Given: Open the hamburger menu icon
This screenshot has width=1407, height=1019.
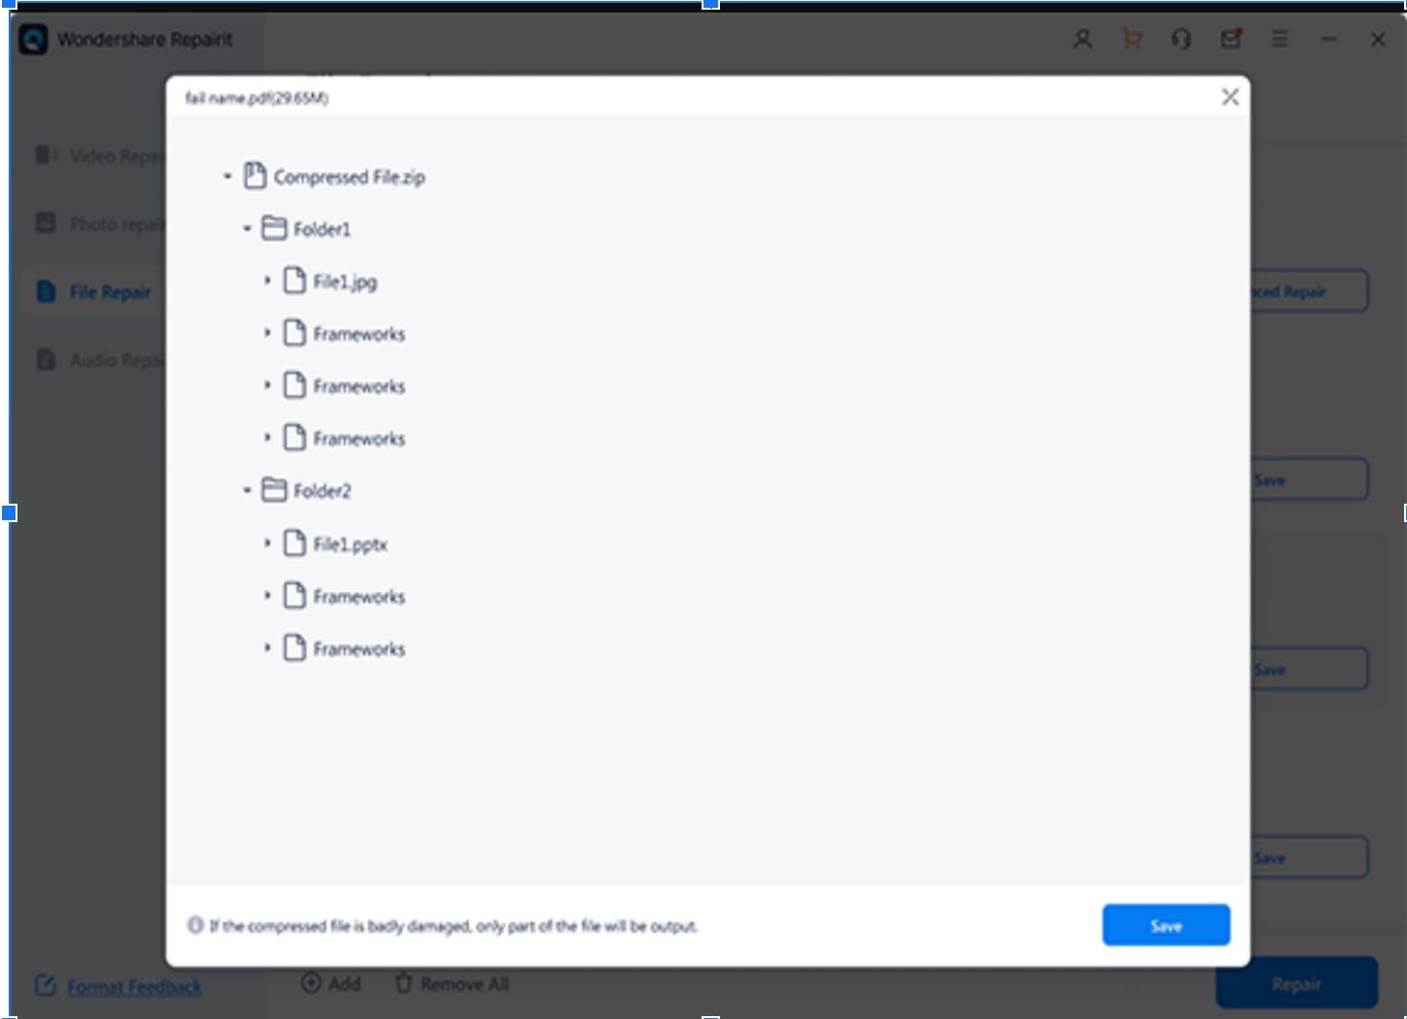Looking at the screenshot, I should [1279, 40].
